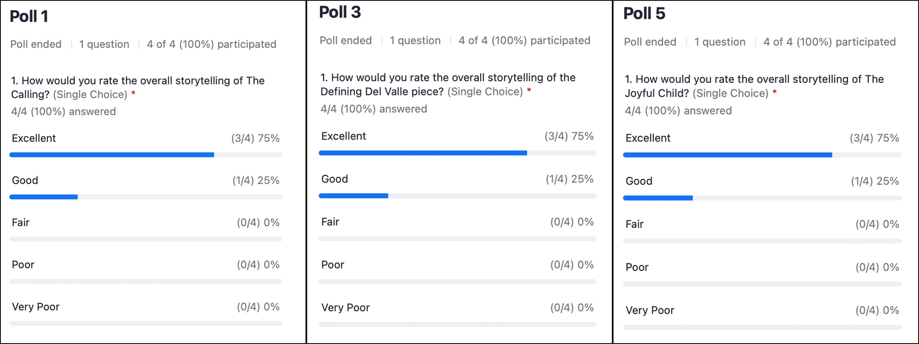
Task: Click the Excellent result bar in Poll 5
Action: [x=727, y=155]
